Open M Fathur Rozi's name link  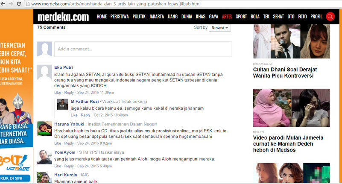[x=85, y=101]
